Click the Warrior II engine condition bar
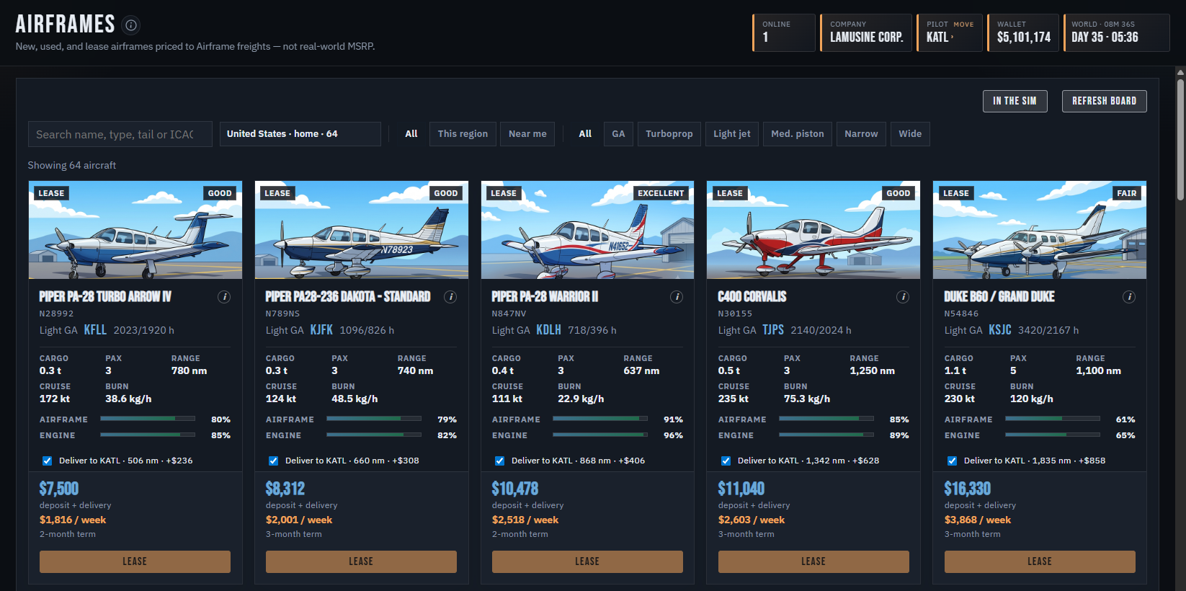Viewport: 1186px width, 591px height. pyautogui.click(x=600, y=435)
